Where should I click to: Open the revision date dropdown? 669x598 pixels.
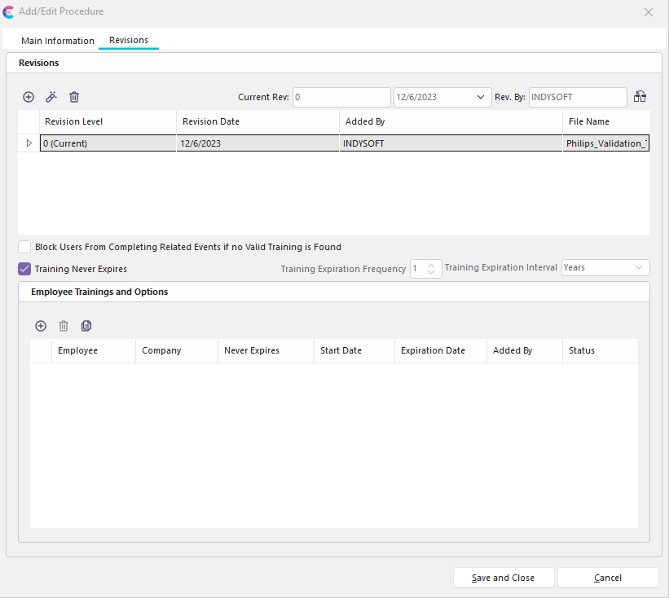point(481,97)
